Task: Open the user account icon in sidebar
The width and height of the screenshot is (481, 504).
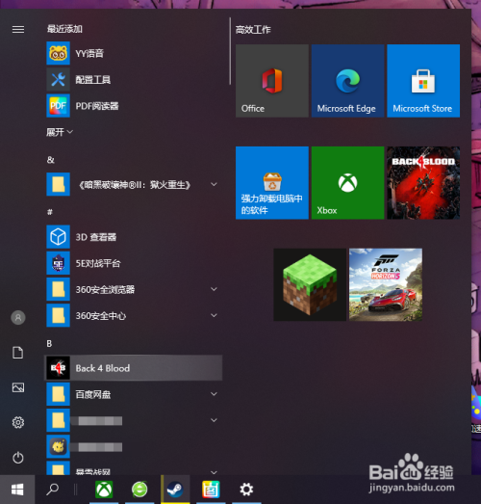Action: [18, 318]
